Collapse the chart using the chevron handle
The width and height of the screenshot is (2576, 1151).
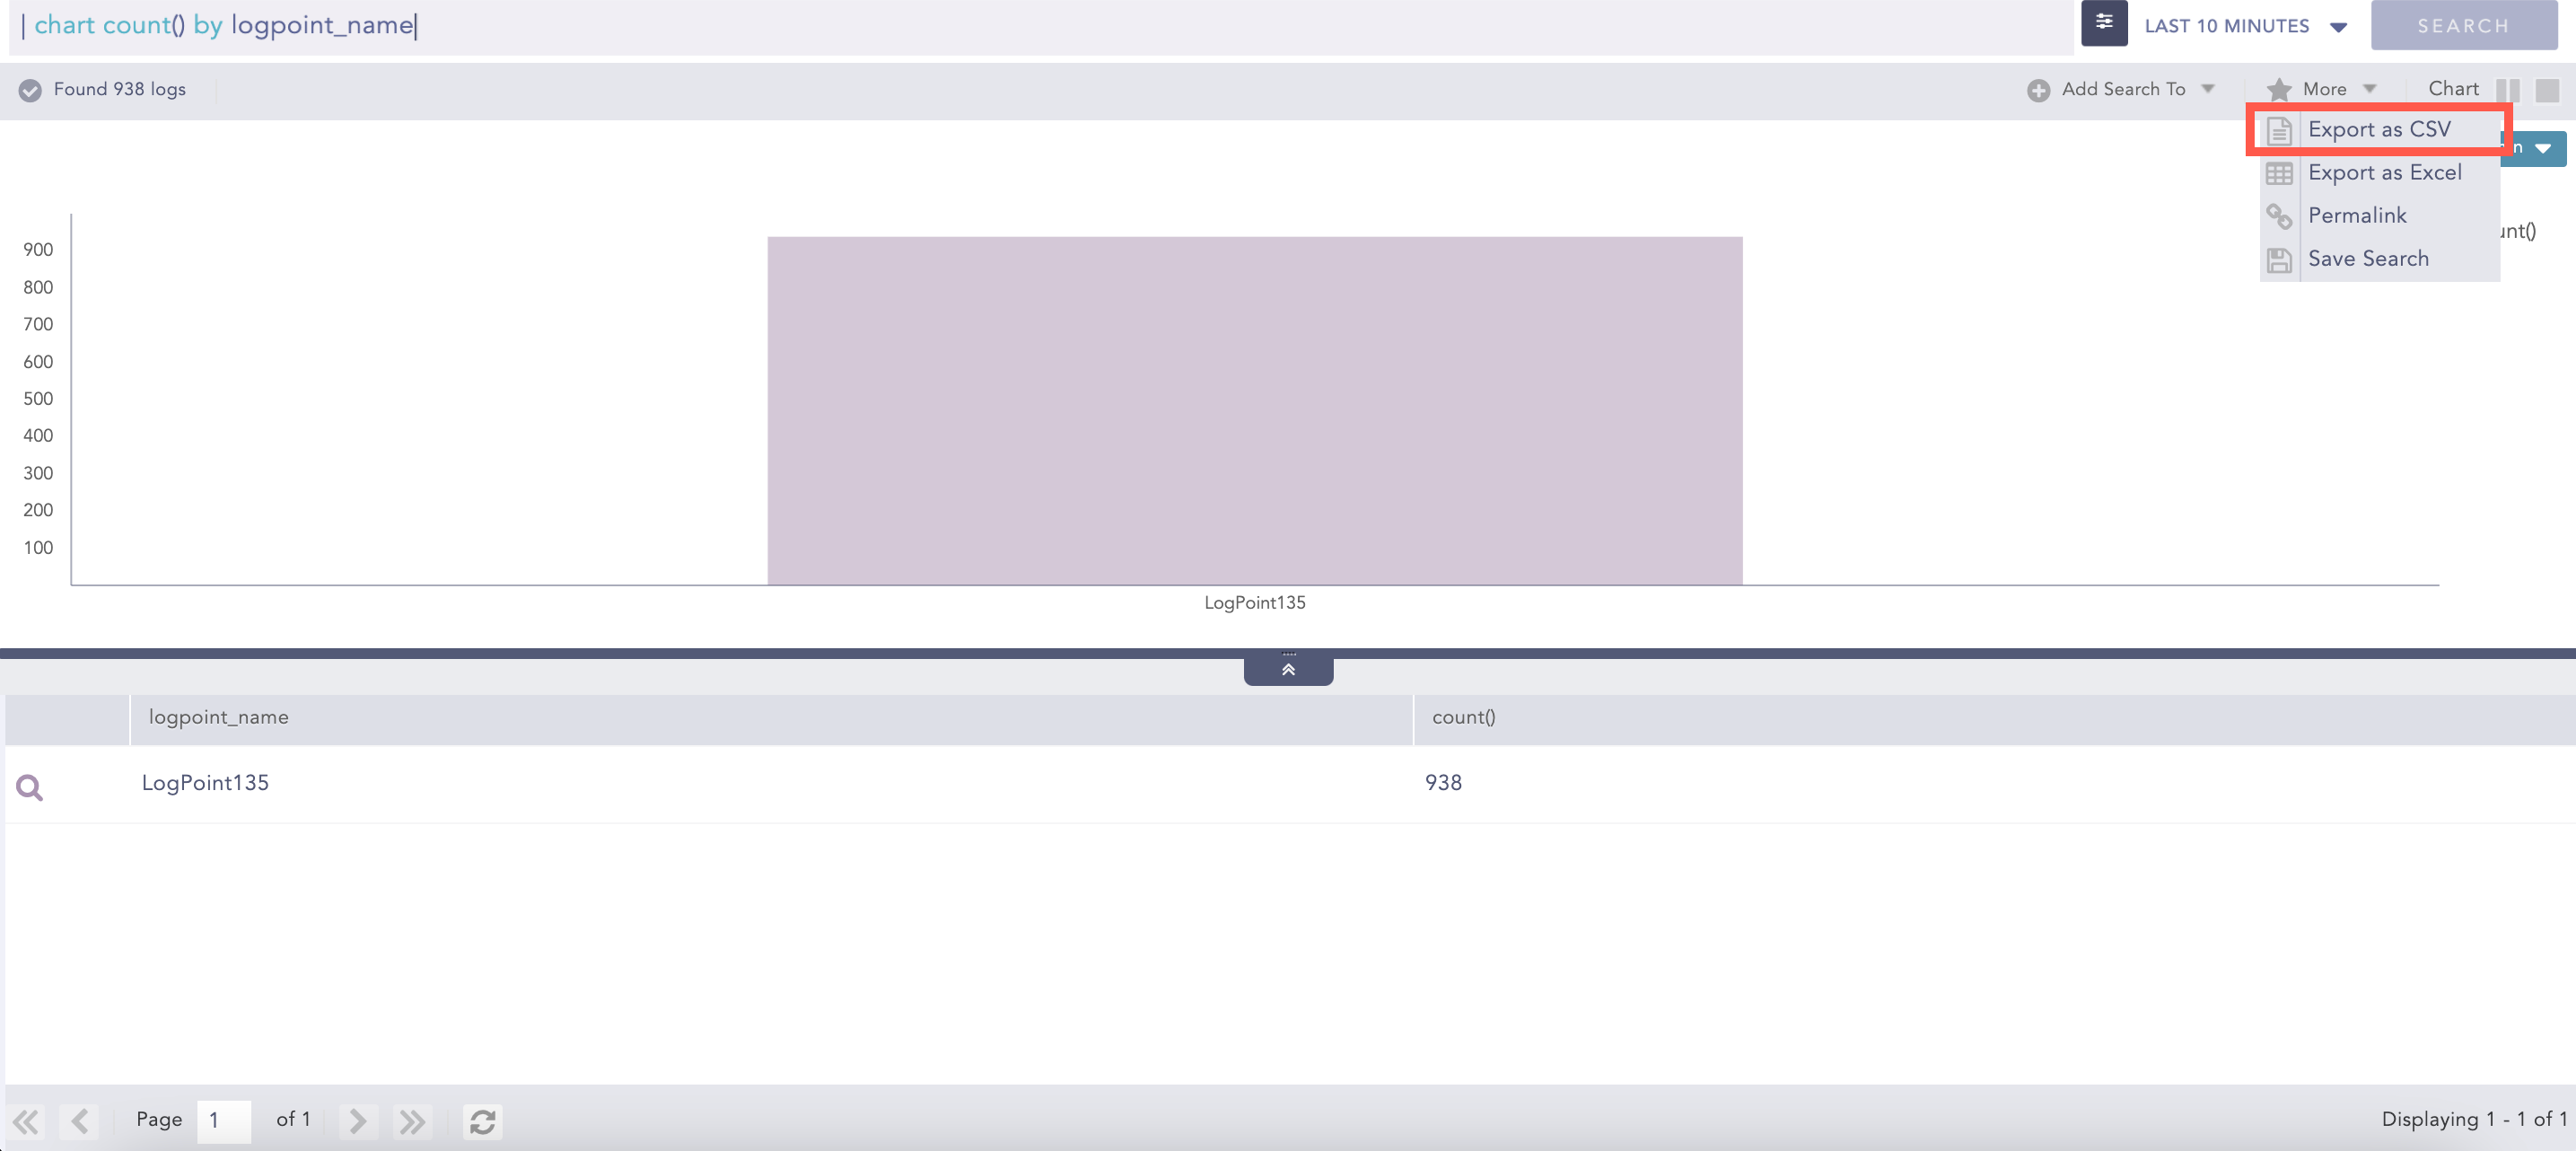pyautogui.click(x=1288, y=668)
